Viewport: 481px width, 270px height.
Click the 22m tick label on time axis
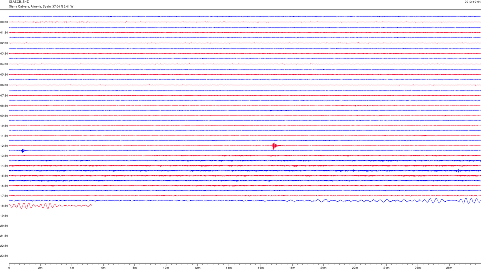click(355, 268)
